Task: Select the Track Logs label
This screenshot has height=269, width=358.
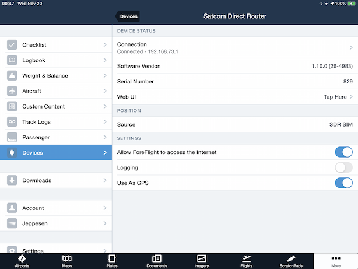Action: pos(36,122)
